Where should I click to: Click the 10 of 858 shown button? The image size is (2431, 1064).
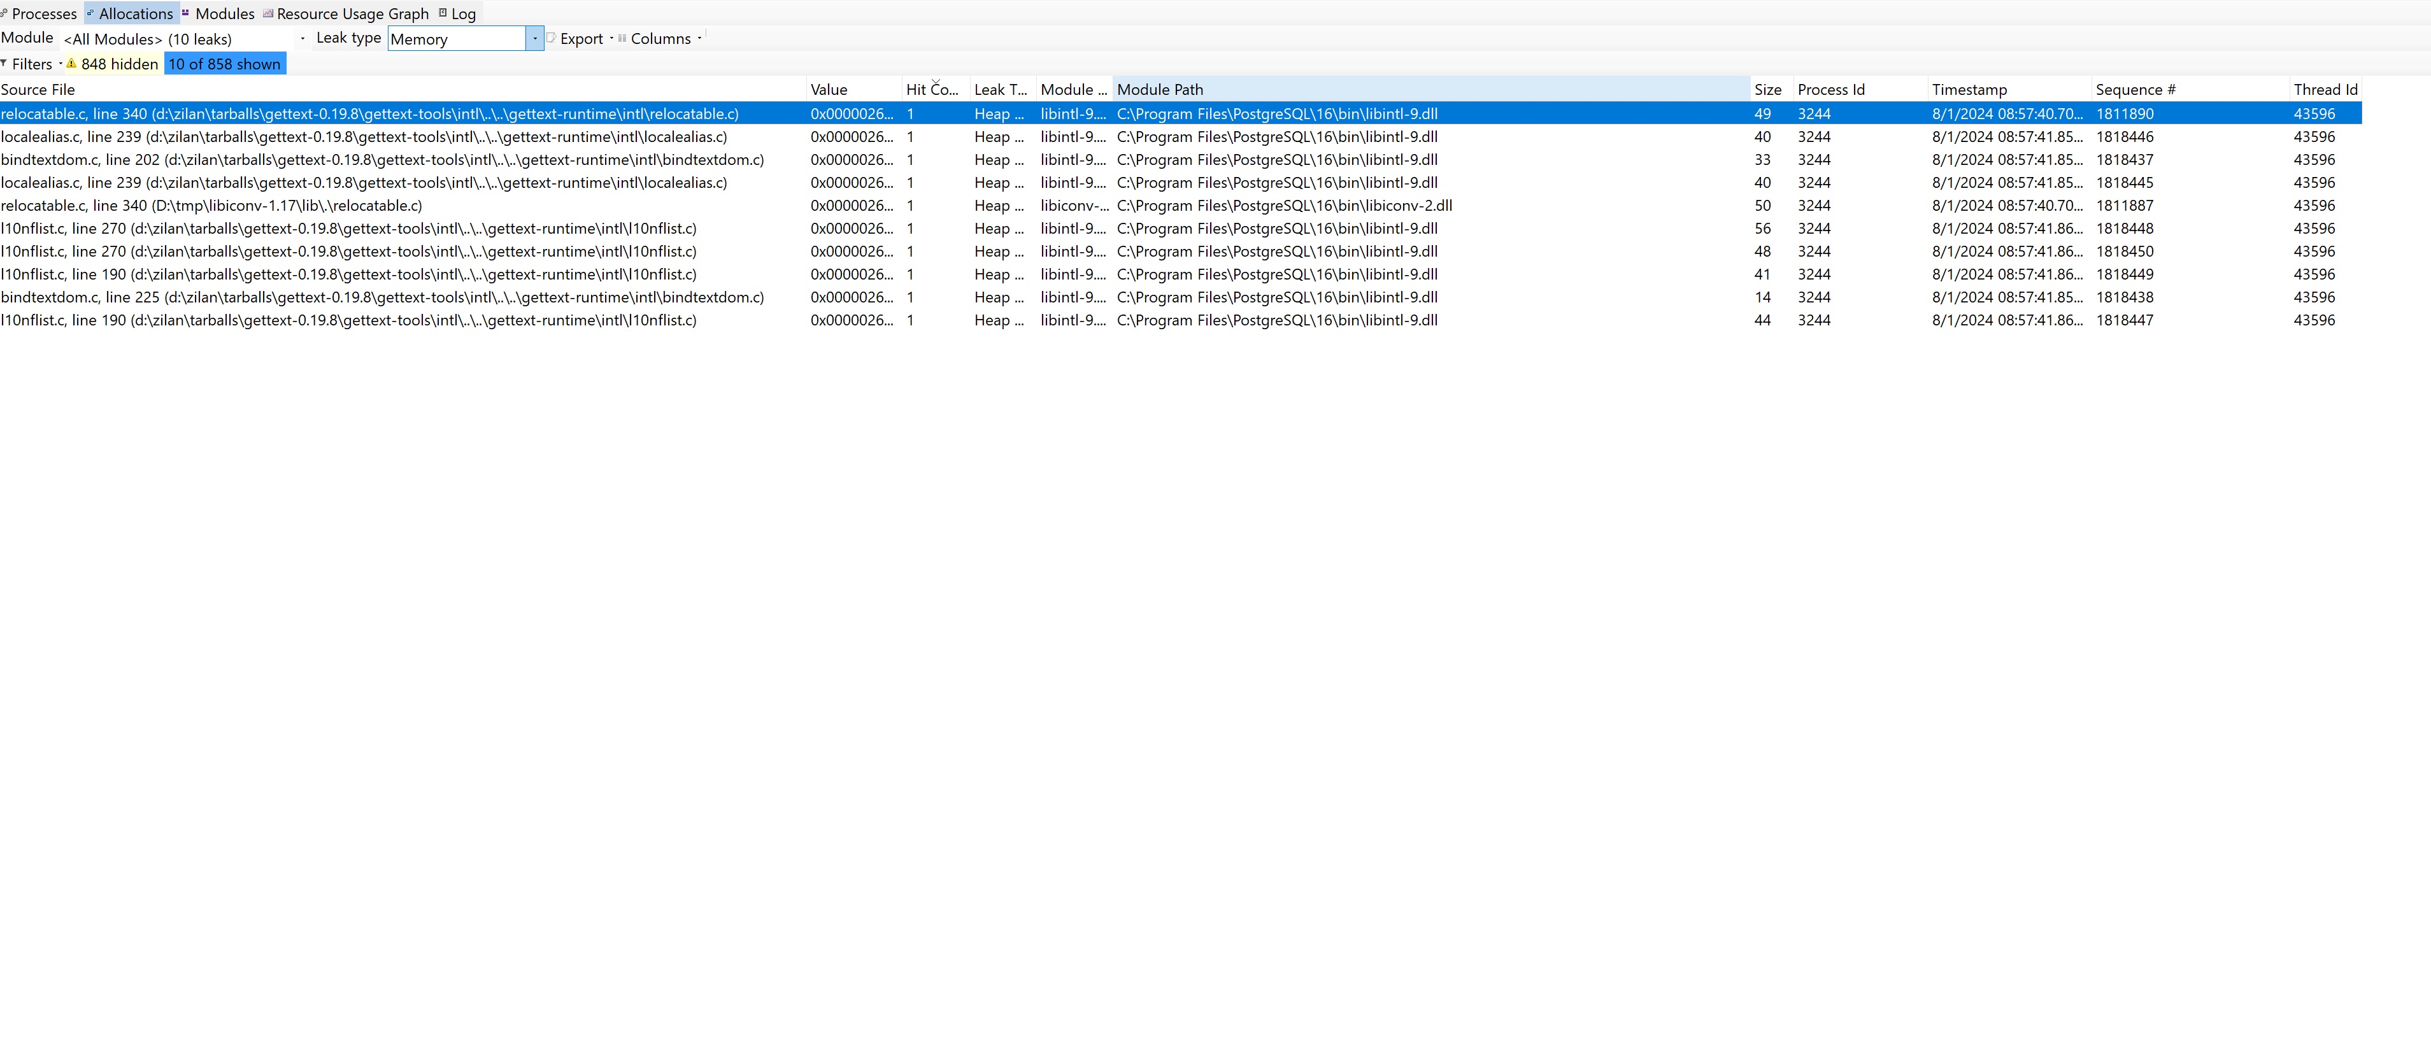(225, 64)
